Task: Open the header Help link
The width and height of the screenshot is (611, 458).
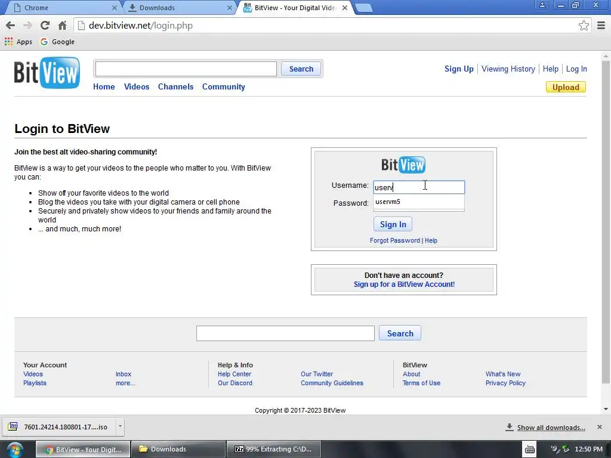Action: 551,69
